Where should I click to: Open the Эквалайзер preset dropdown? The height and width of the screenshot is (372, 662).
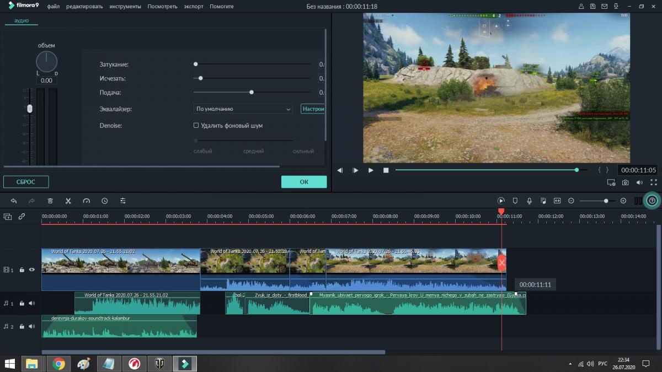point(243,109)
